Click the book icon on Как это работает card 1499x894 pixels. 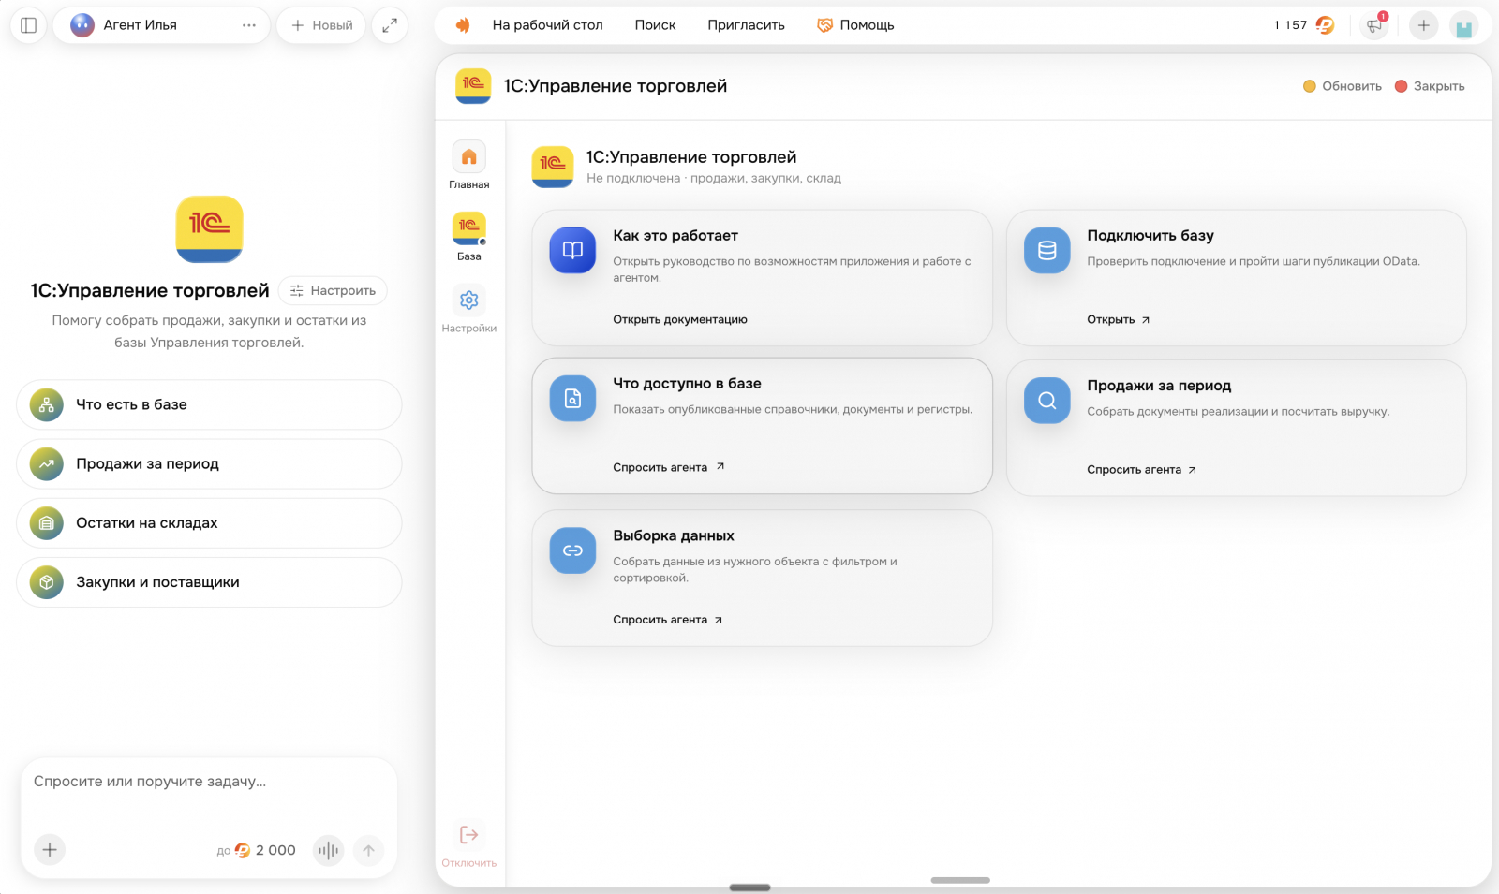[572, 250]
